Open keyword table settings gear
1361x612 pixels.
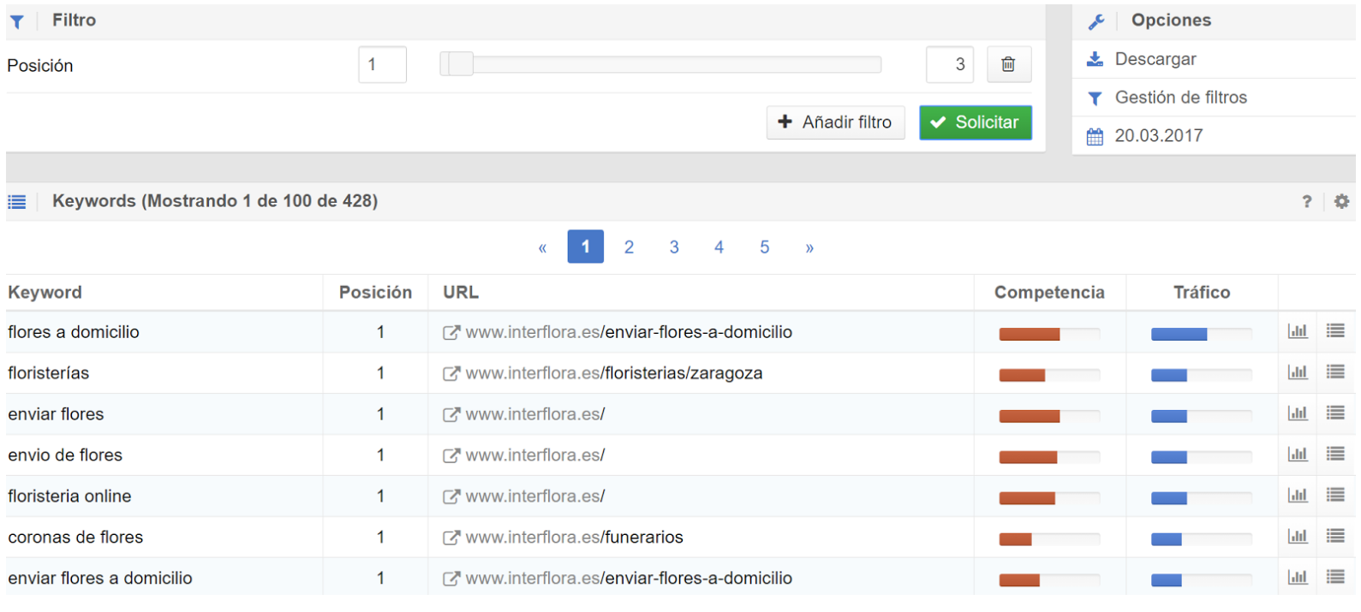click(1341, 201)
